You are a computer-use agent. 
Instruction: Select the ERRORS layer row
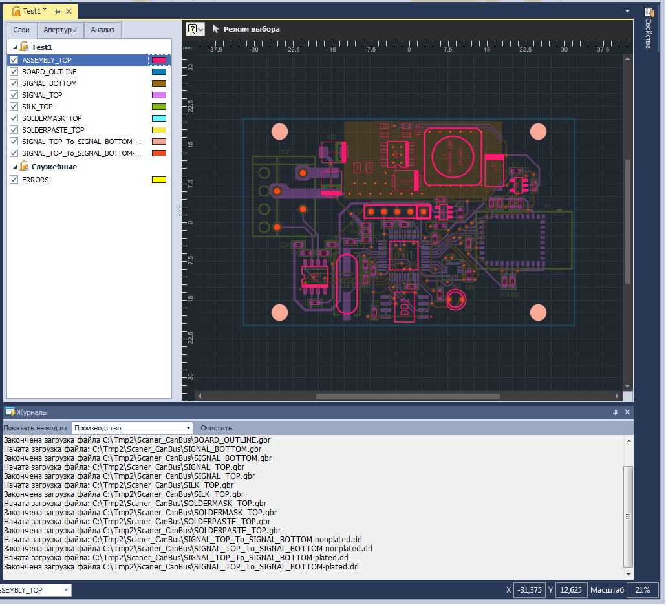click(x=89, y=180)
